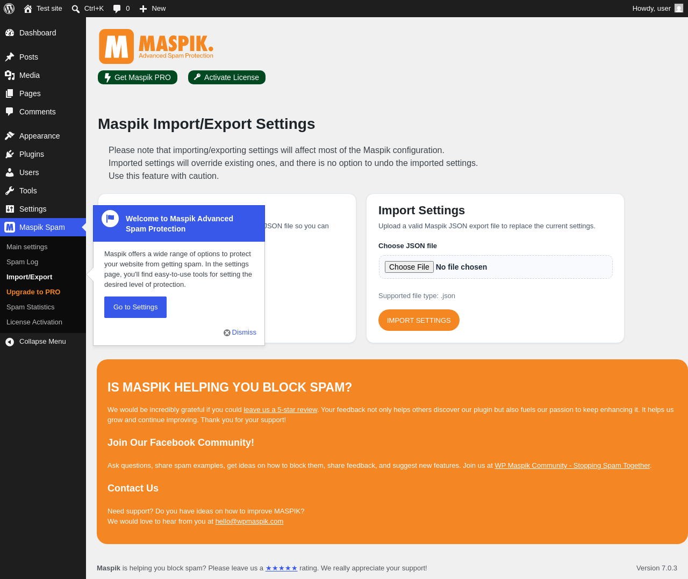The height and width of the screenshot is (579, 688).
Task: Open License Activation submenu item
Action: coord(34,322)
